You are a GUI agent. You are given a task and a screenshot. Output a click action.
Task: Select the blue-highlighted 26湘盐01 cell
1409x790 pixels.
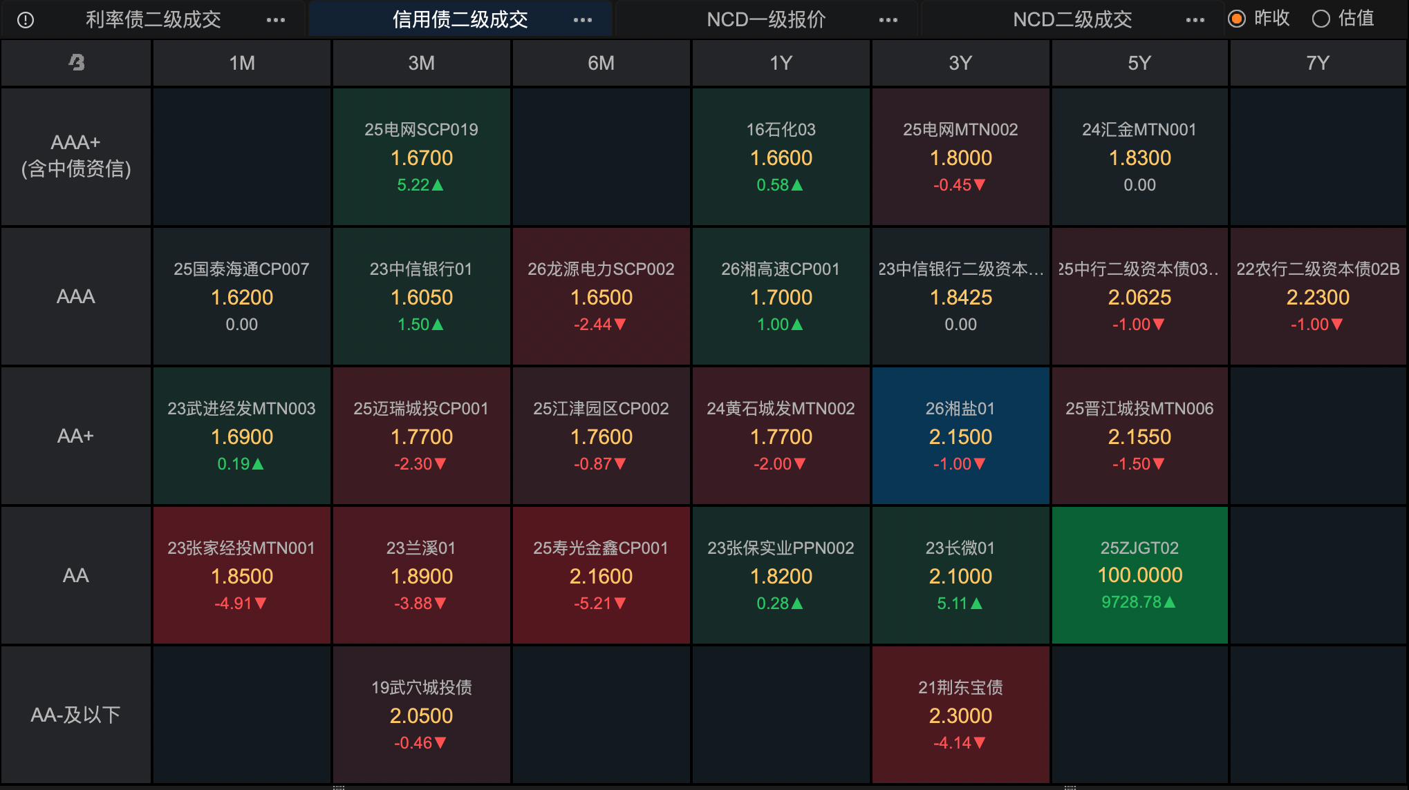pyautogui.click(x=960, y=436)
